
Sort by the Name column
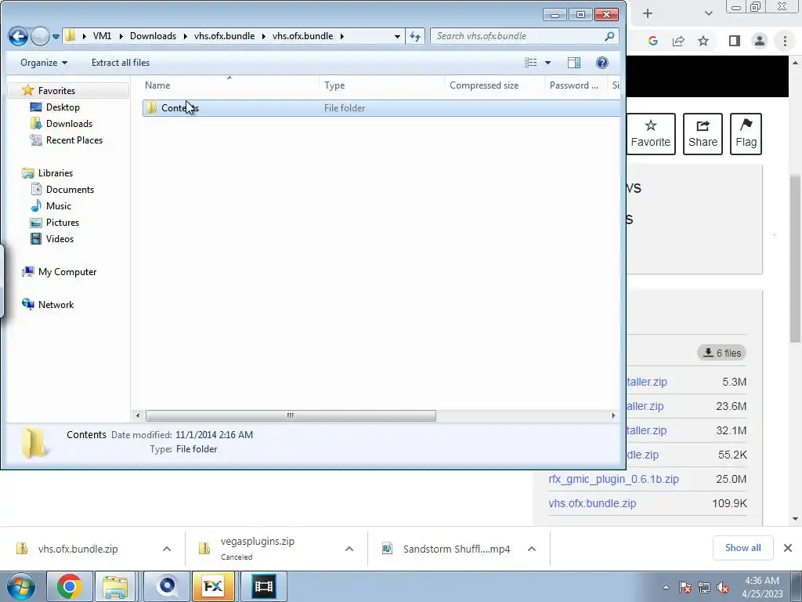230,85
